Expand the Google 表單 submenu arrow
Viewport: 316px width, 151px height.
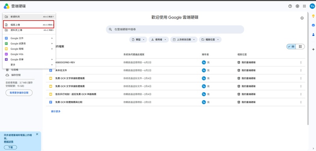pyautogui.click(x=52, y=59)
